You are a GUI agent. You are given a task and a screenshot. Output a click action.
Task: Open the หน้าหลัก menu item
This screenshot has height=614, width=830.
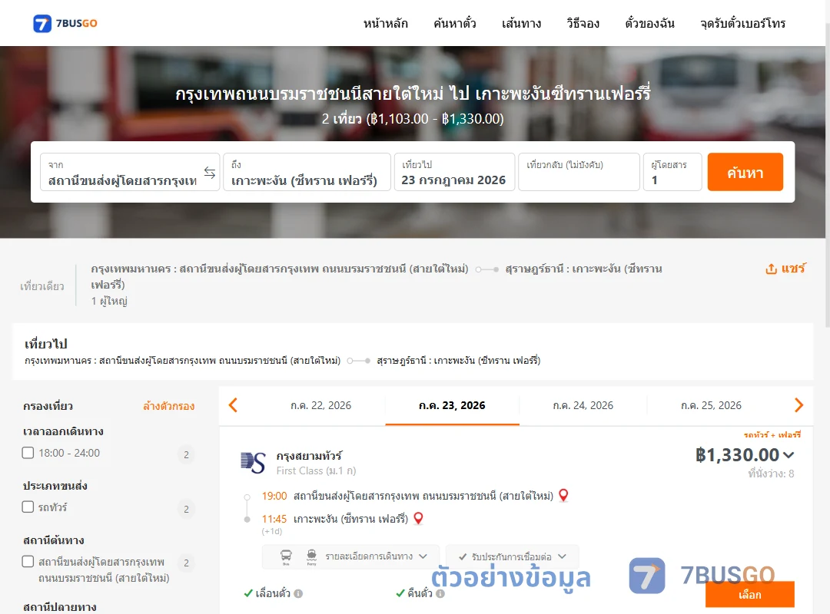[x=385, y=23]
